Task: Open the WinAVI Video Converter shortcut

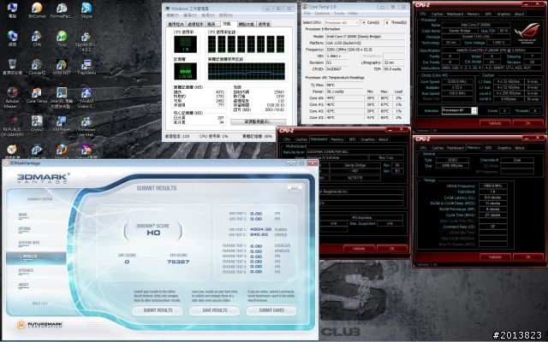Action: coord(86,97)
